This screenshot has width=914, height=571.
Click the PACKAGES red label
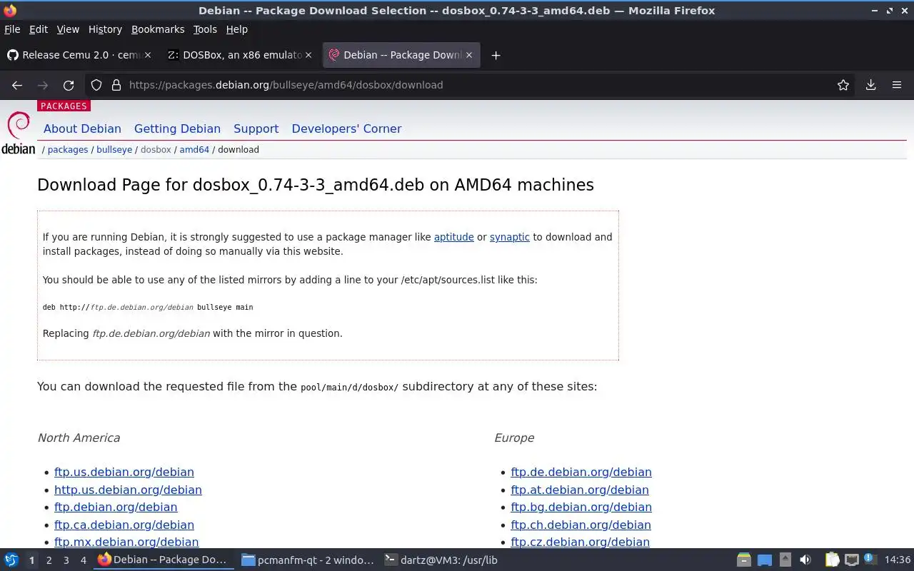(64, 106)
